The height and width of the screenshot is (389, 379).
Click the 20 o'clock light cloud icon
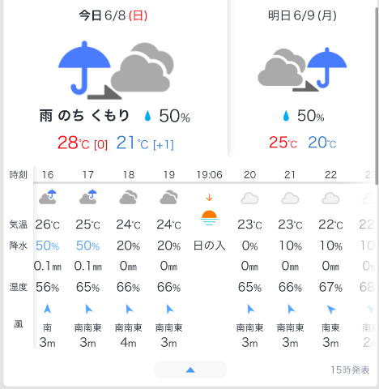[x=249, y=199]
